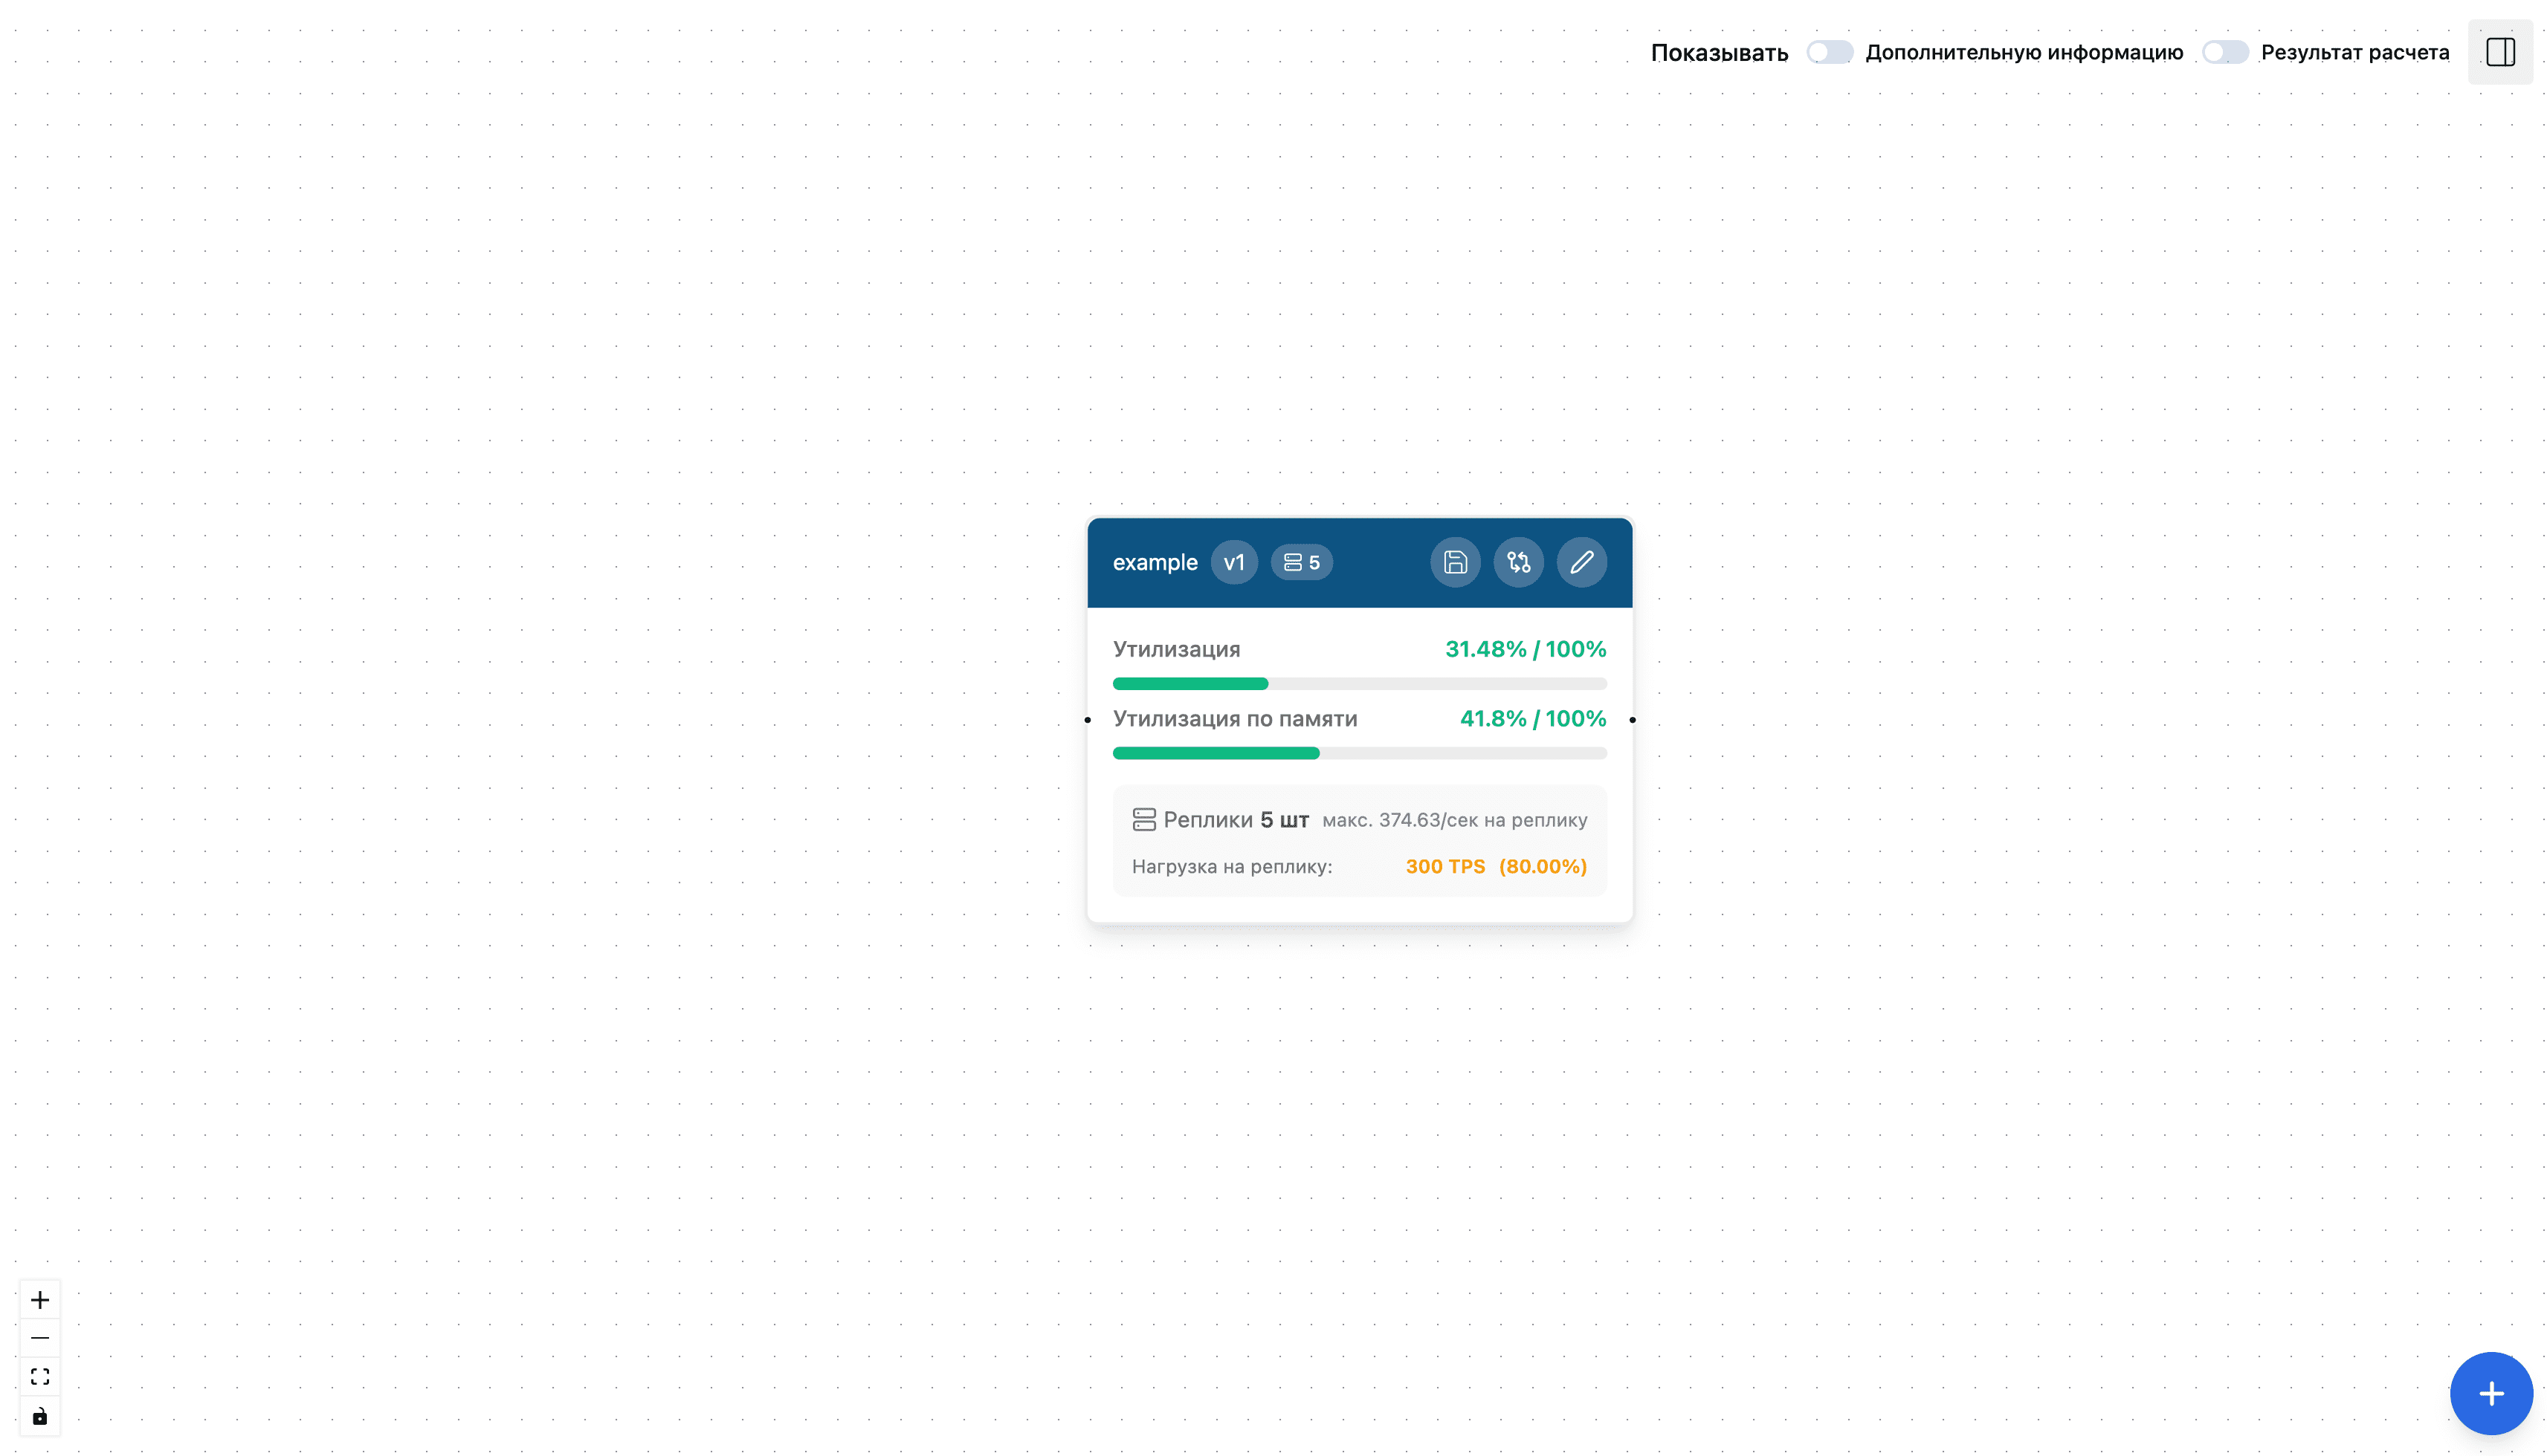Image resolution: width=2547 pixels, height=1456 pixels.
Task: Click the (80.00%) load percentage
Action: coord(1543,867)
